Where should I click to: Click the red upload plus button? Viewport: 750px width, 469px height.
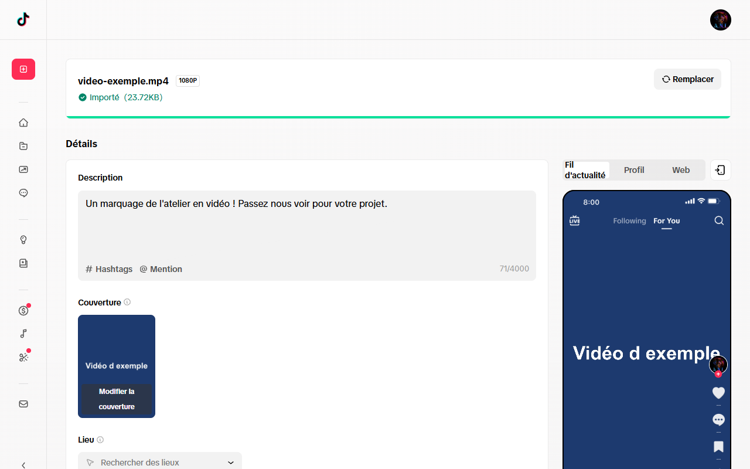23,69
